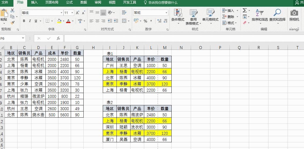304x149 pixels.
Task: Toggle Underline formatting
Action: point(36,21)
